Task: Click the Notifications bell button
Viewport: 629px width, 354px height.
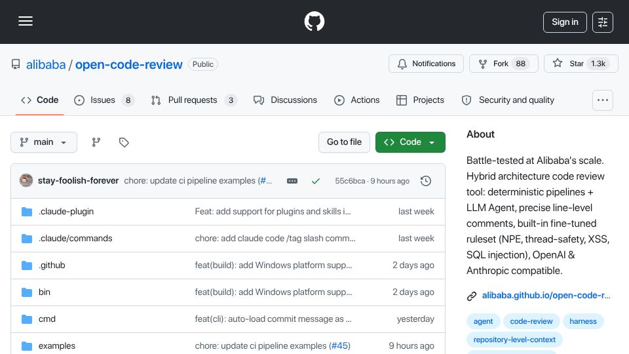Action: coord(426,64)
